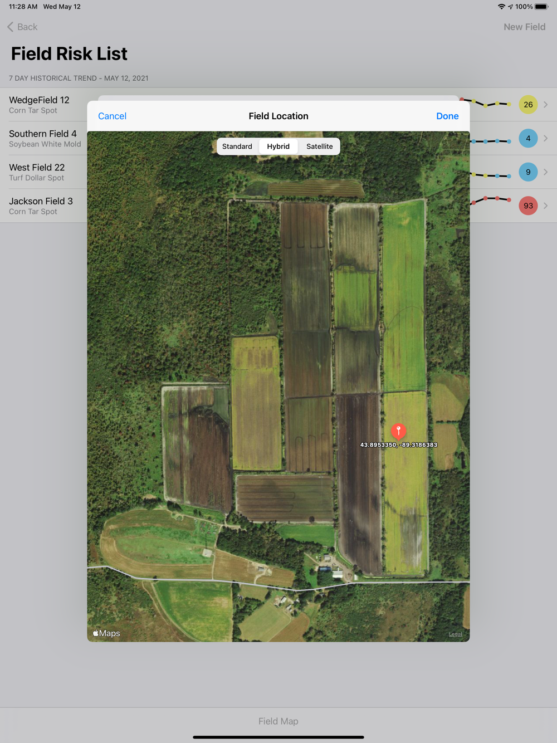Open Southern Field 4 row
Viewport: 557px width, 743px height.
[x=278, y=138]
